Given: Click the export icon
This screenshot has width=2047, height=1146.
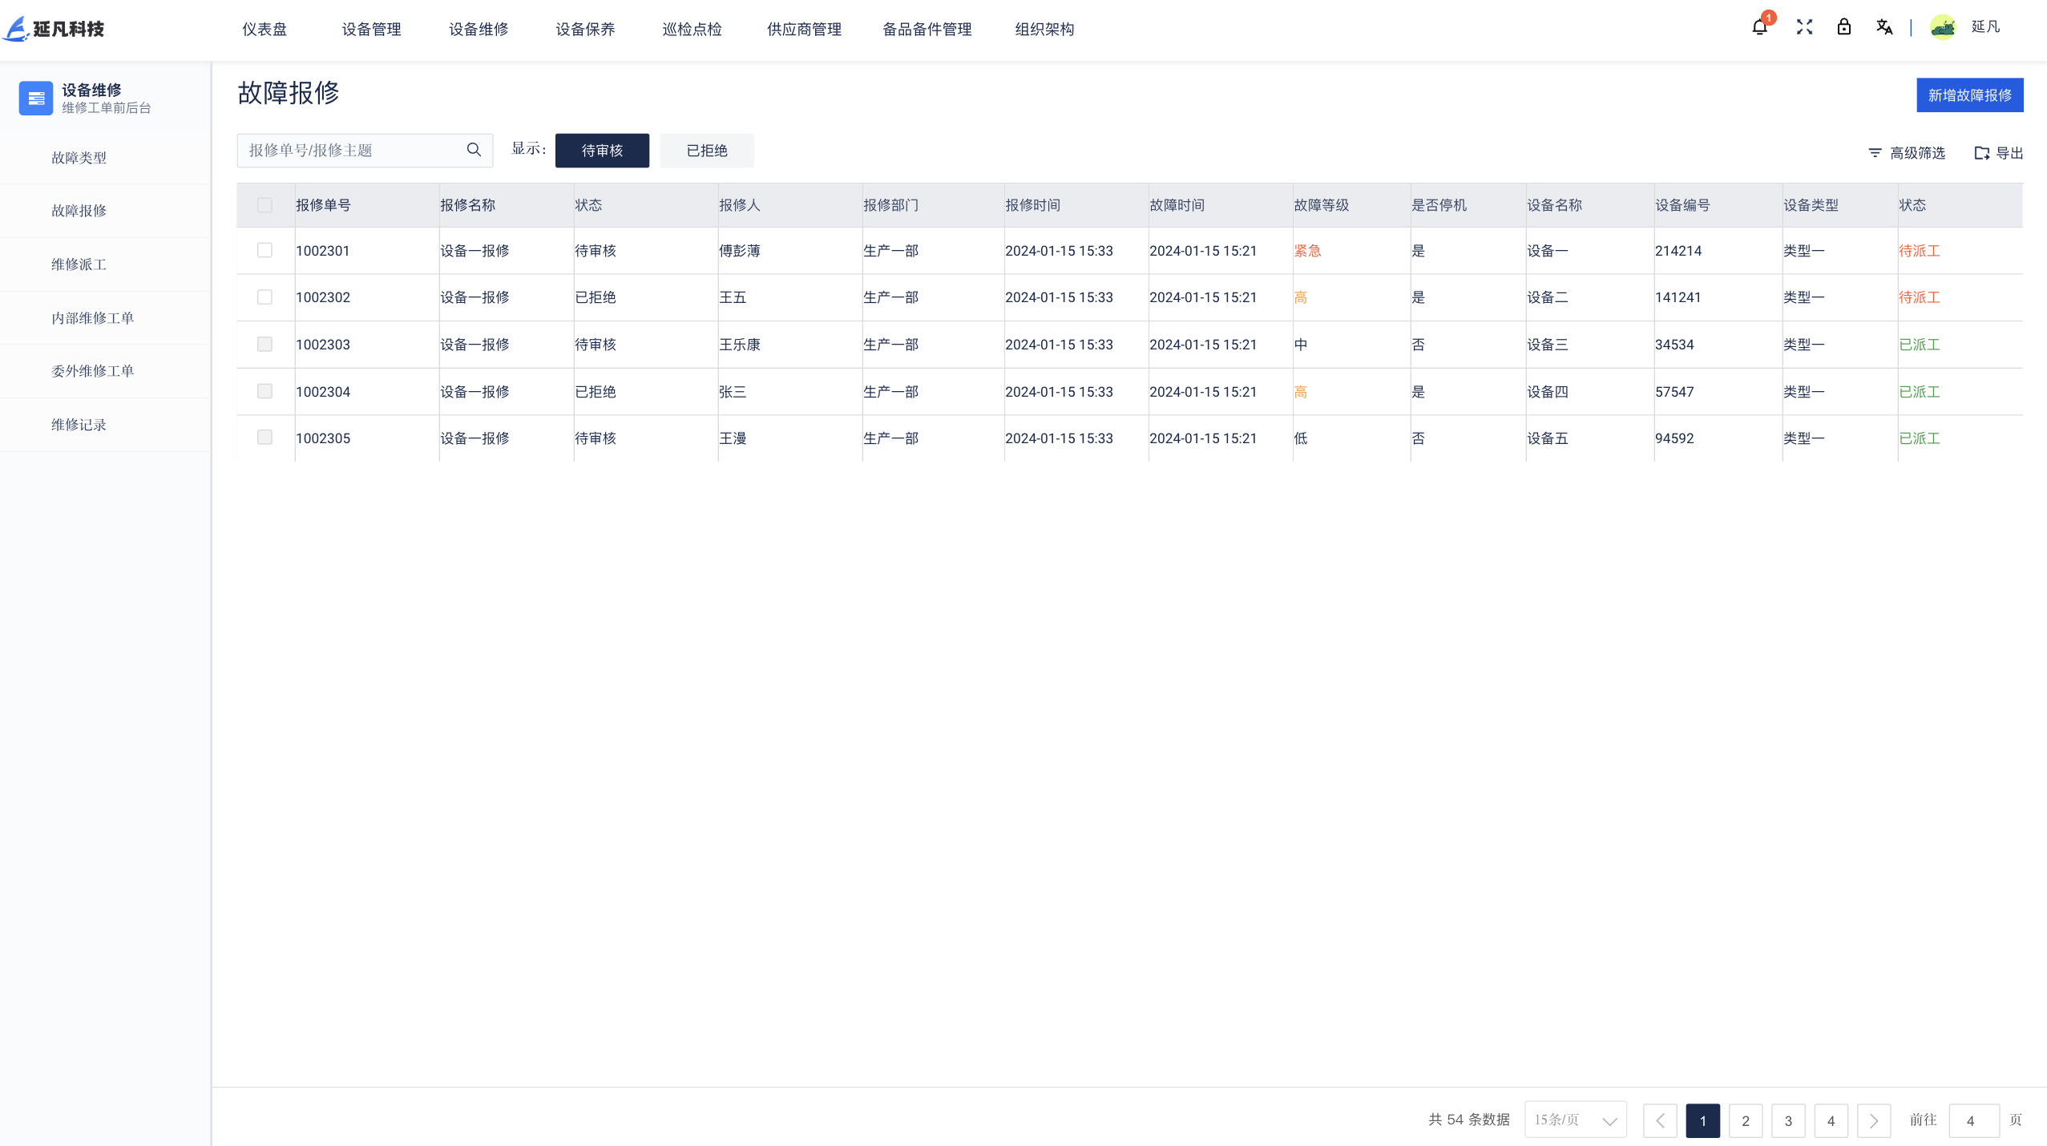Looking at the screenshot, I should 1981,152.
